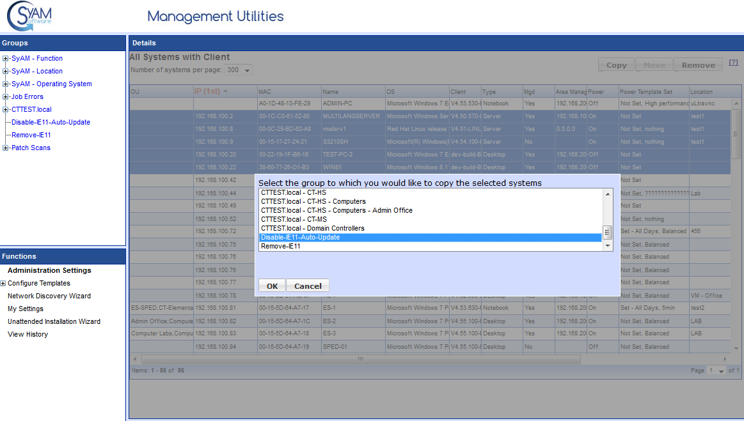Screen dimensions: 744x421
Task: Click the SyAM Software logo
Action: click(x=29, y=16)
